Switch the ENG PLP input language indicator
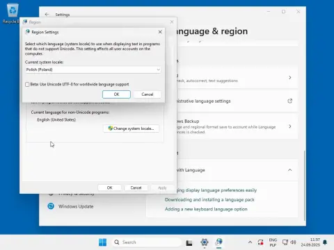The height and width of the screenshot is (250, 334). [273, 242]
